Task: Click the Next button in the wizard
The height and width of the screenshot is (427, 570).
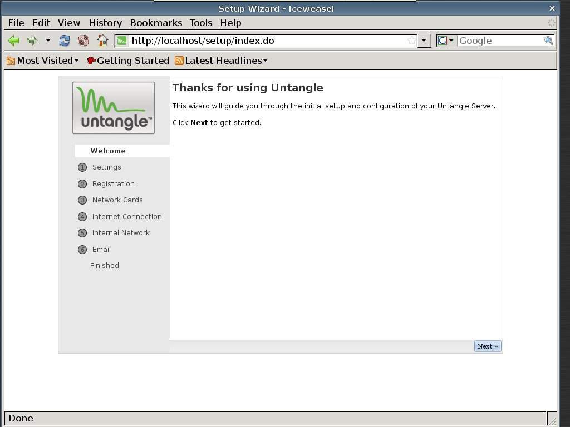Action: 487,346
